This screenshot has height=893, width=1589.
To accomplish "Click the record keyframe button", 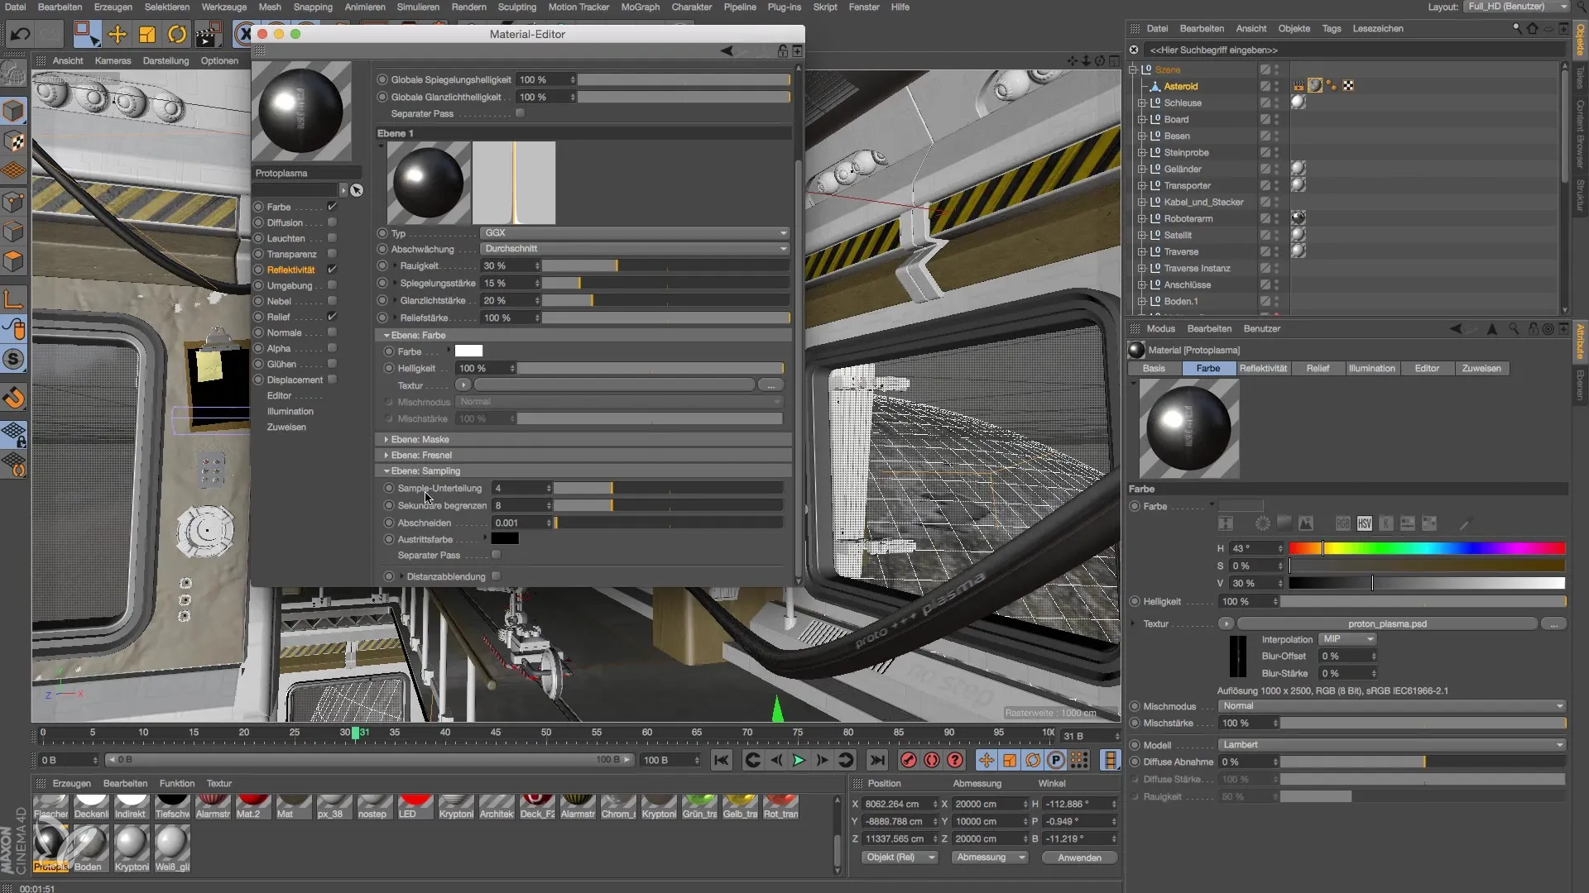I will 909,760.
